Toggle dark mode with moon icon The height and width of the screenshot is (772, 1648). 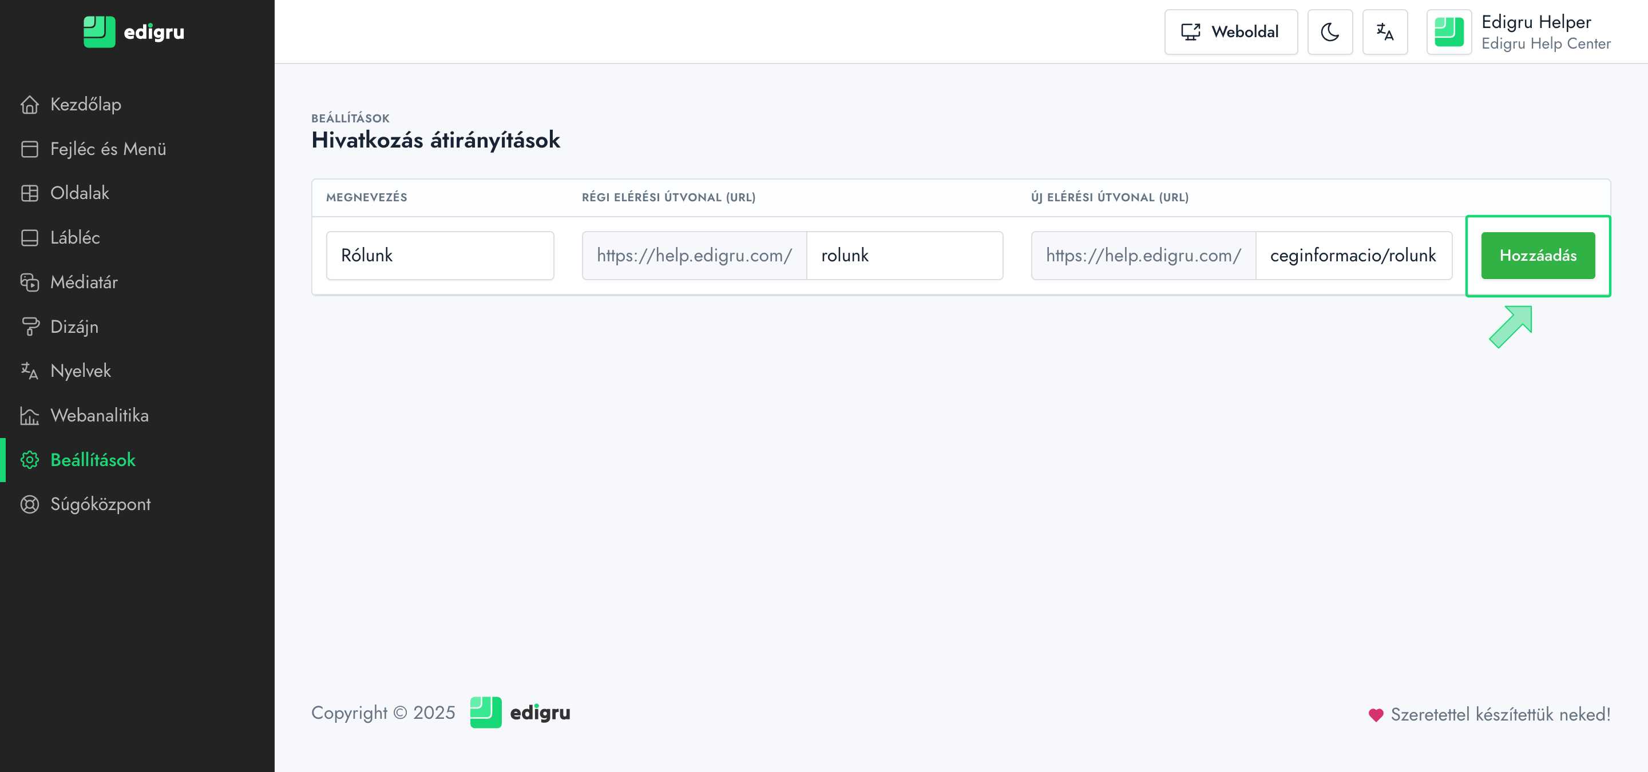click(x=1329, y=32)
